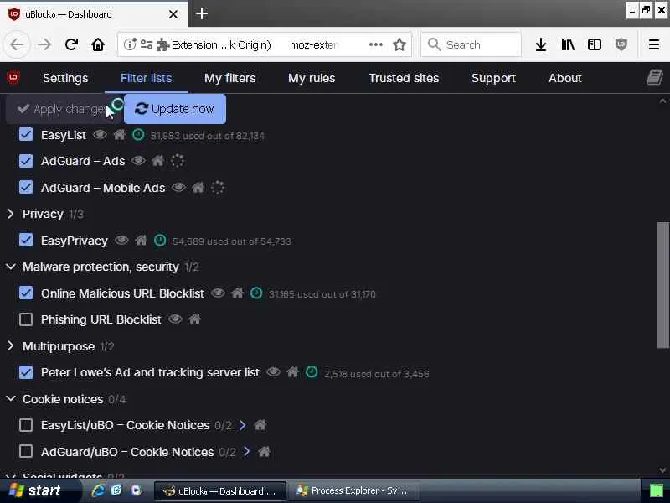670x503 pixels.
Task: Click the page vertical scrollbar thumb
Action: pos(662,285)
